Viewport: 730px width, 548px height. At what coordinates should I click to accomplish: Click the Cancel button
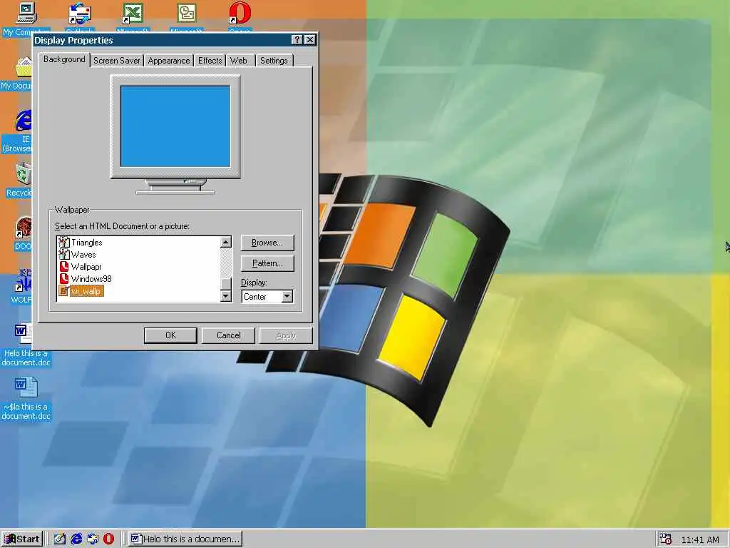pyautogui.click(x=228, y=335)
